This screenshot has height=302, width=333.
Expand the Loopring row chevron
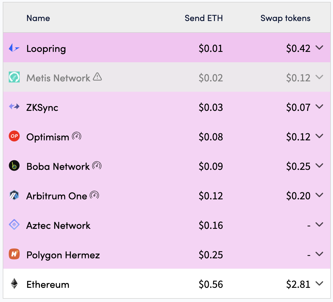tap(320, 48)
